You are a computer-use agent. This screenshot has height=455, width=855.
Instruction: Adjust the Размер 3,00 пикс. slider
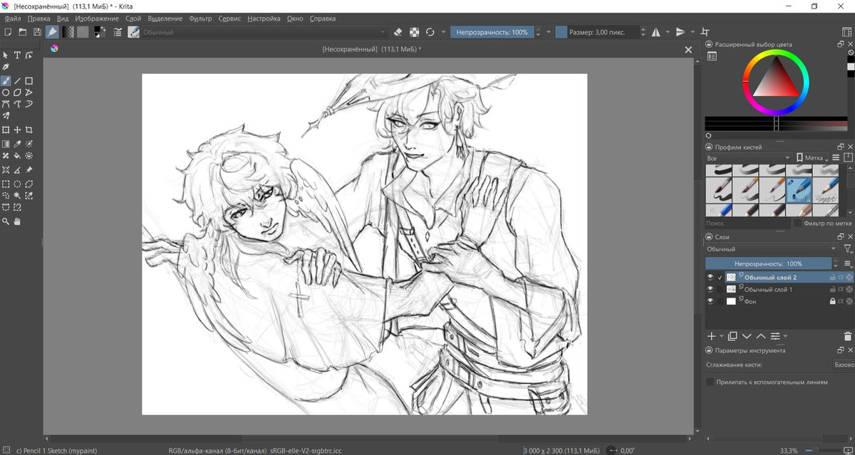pyautogui.click(x=596, y=32)
